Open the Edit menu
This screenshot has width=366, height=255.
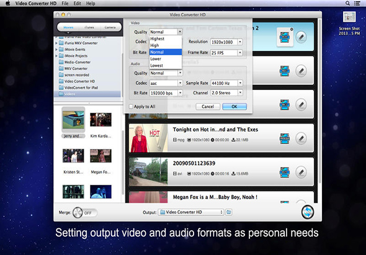(78, 3)
